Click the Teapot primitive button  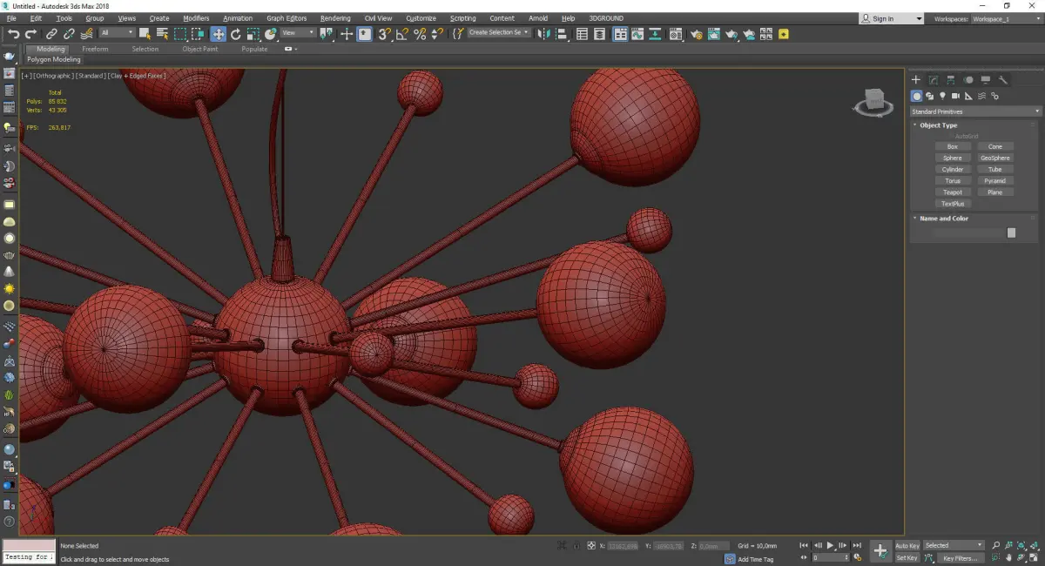[953, 192]
